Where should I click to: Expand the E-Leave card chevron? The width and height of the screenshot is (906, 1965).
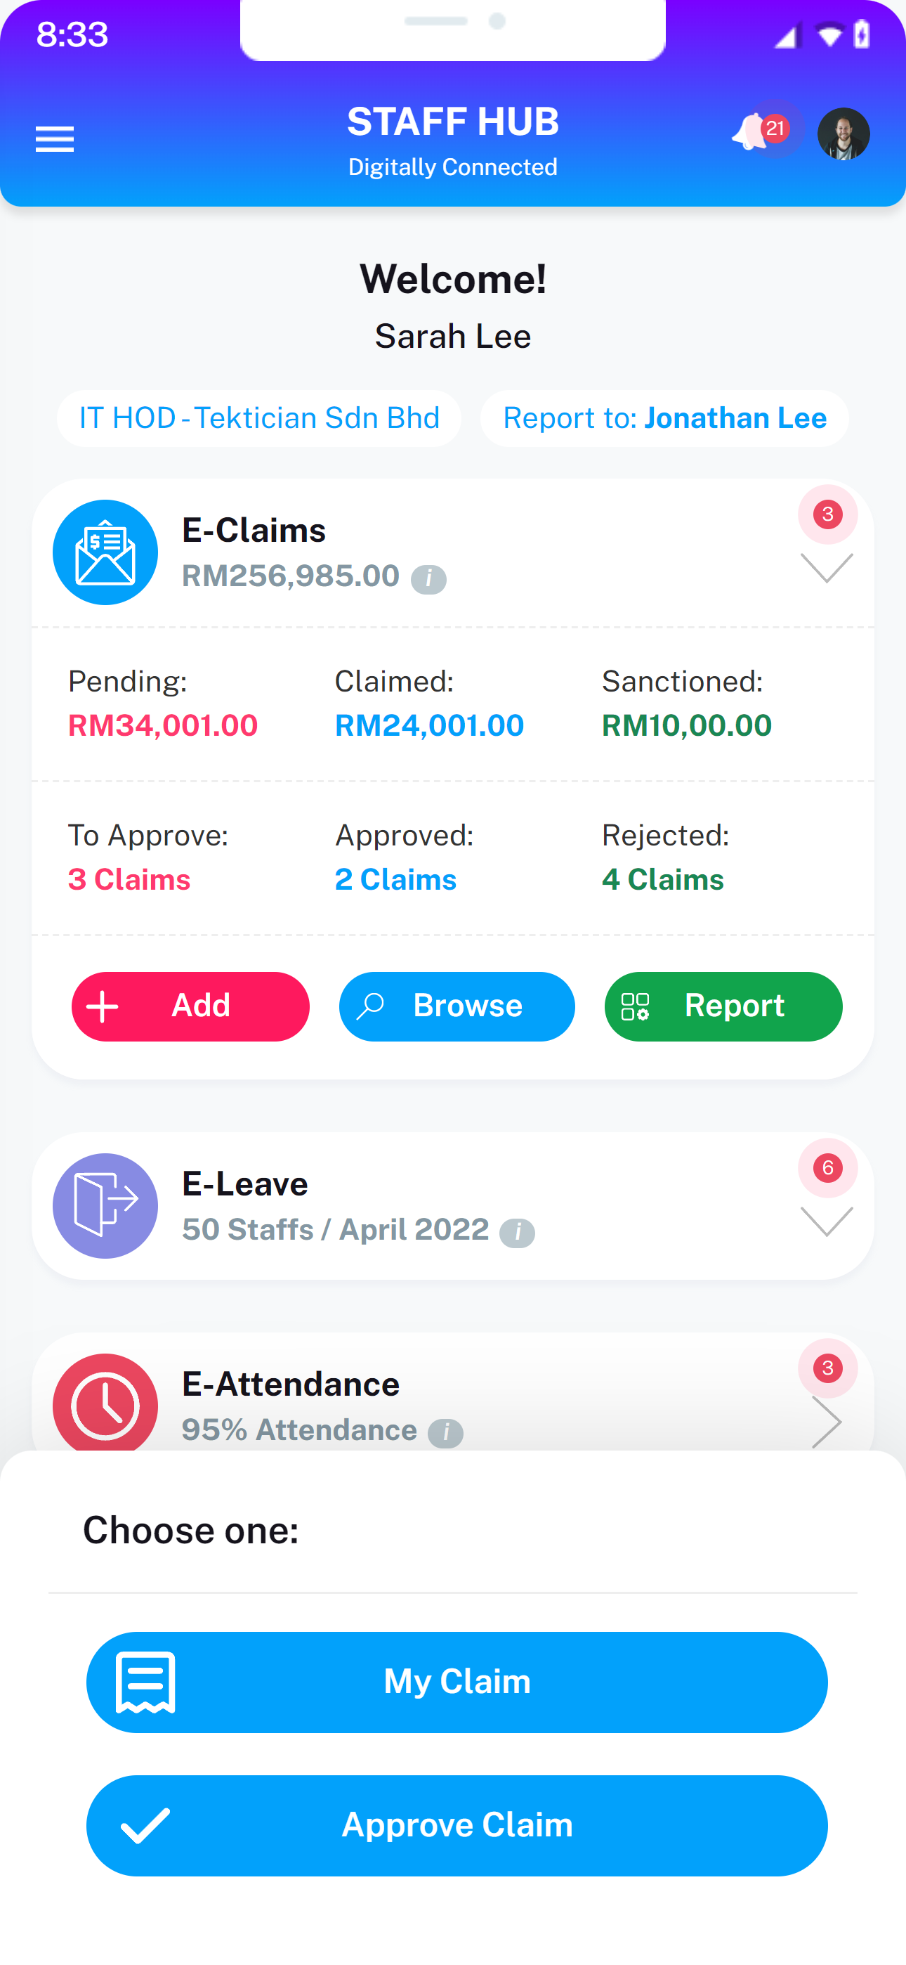[827, 1221]
